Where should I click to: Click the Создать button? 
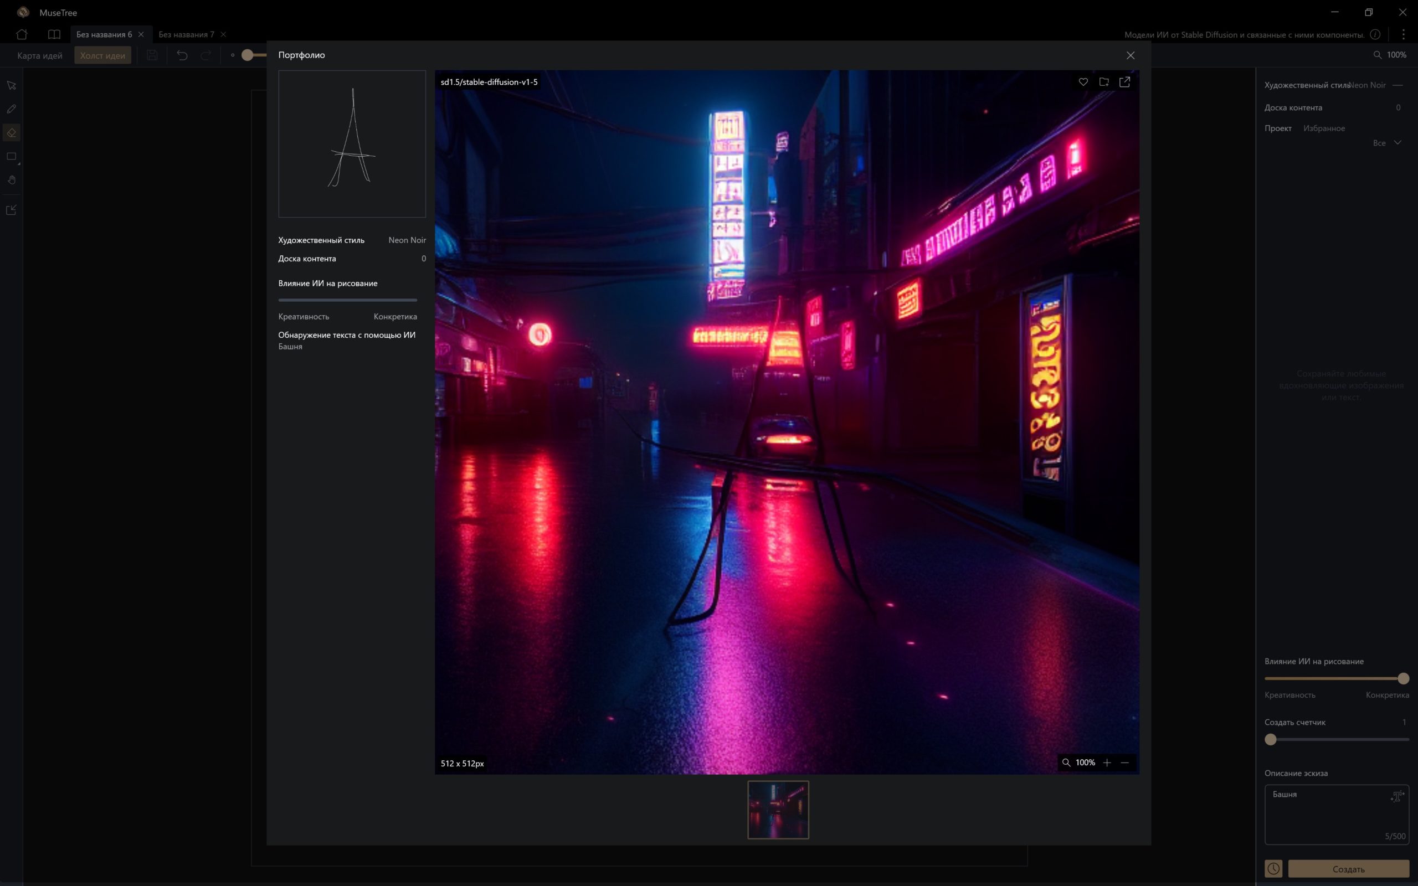pos(1348,868)
